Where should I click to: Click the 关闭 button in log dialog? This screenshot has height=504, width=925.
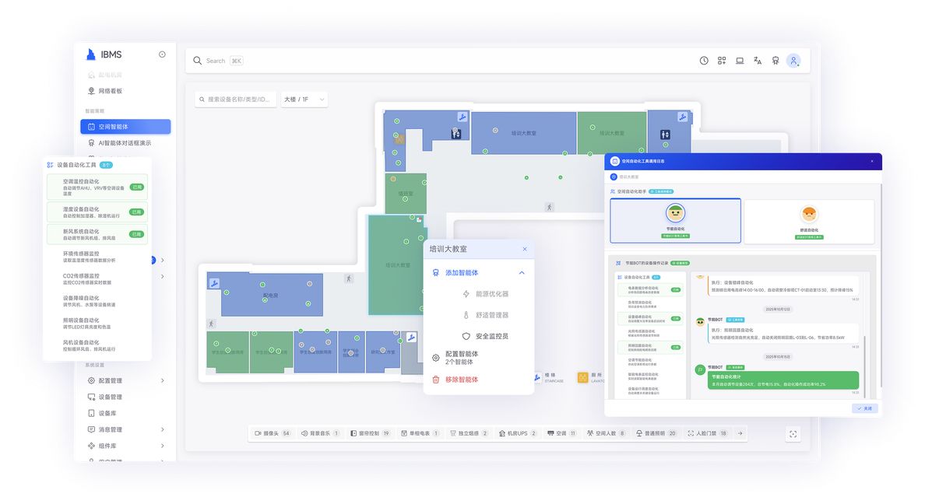[864, 408]
